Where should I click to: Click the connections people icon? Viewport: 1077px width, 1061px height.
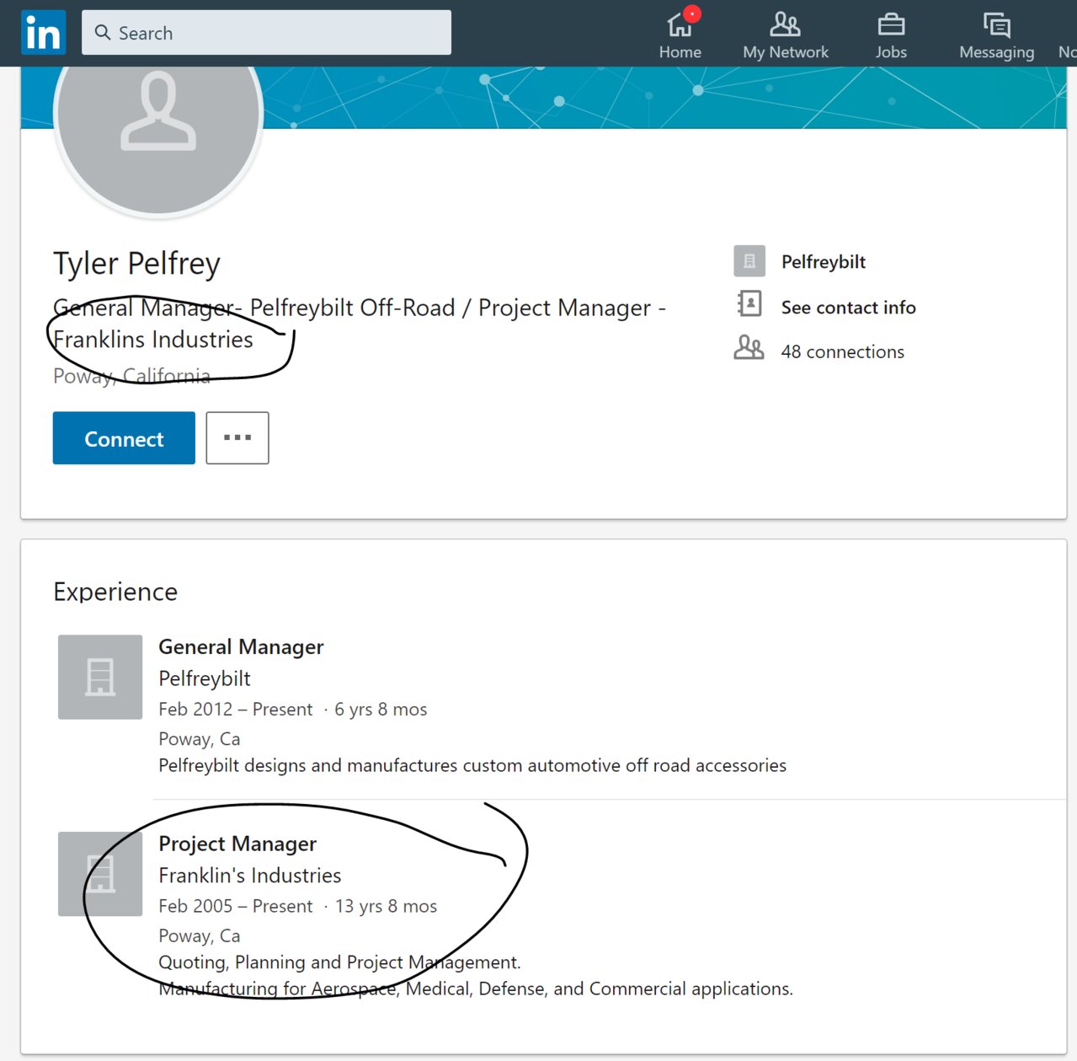(x=749, y=347)
